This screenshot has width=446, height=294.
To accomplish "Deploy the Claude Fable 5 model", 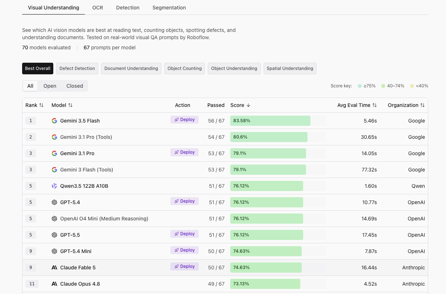I will point(185,266).
